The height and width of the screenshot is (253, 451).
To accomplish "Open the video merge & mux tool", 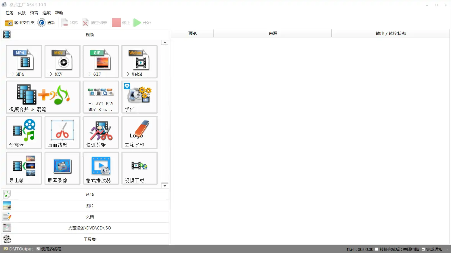I will [43, 97].
